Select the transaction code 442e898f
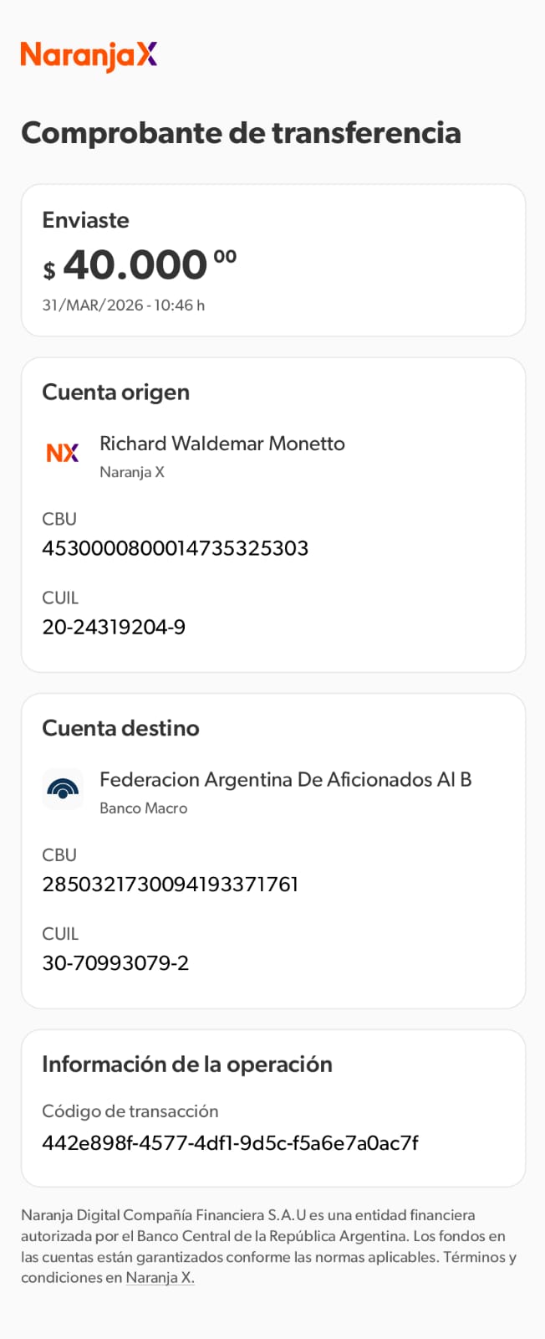 point(230,1143)
